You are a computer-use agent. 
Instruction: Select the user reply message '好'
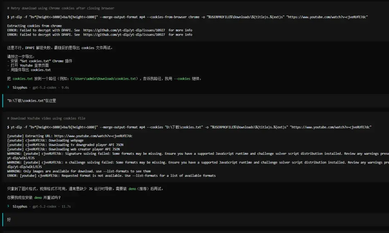click(9, 219)
